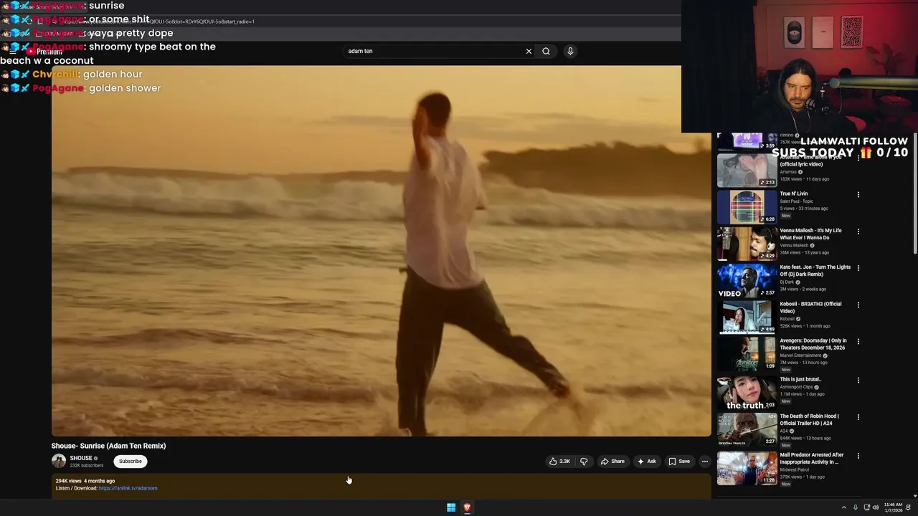Visit the Marvel Entertainment channel

click(801, 355)
